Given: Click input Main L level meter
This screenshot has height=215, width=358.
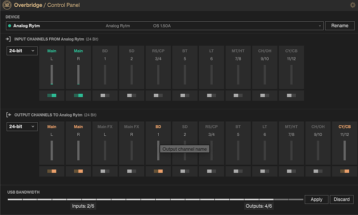Looking at the screenshot, I should coord(52,75).
